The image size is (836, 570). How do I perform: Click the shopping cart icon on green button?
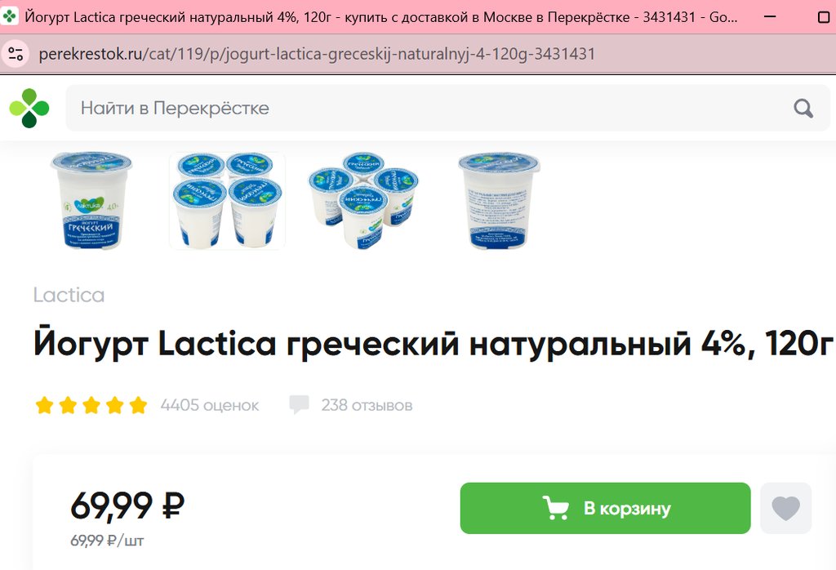tap(555, 508)
